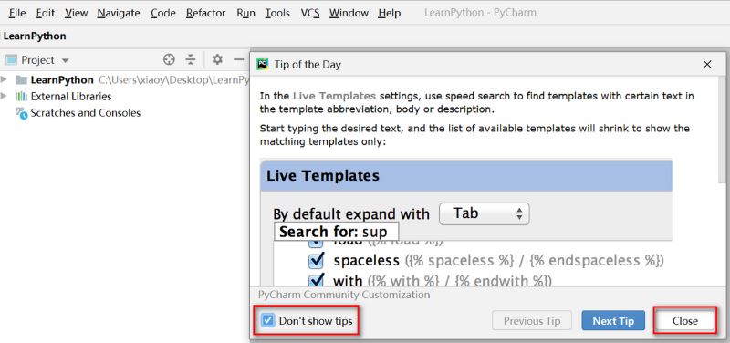730x343 pixels.
Task: Uncheck the with template checkbox
Action: pos(316,280)
